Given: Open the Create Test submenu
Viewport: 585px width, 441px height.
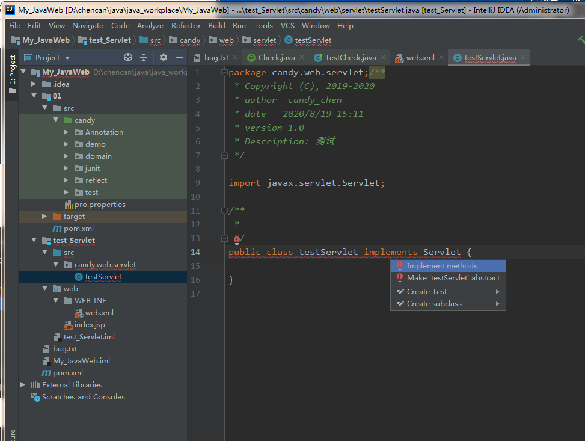Looking at the screenshot, I should 448,292.
